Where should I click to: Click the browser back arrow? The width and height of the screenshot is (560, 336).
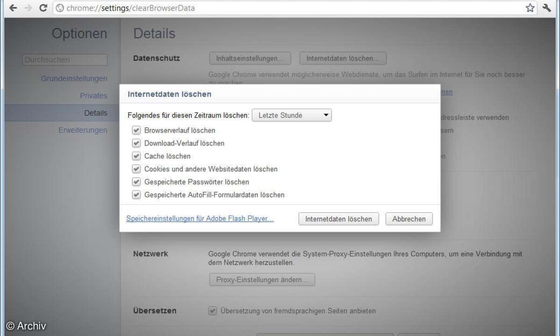[13, 8]
